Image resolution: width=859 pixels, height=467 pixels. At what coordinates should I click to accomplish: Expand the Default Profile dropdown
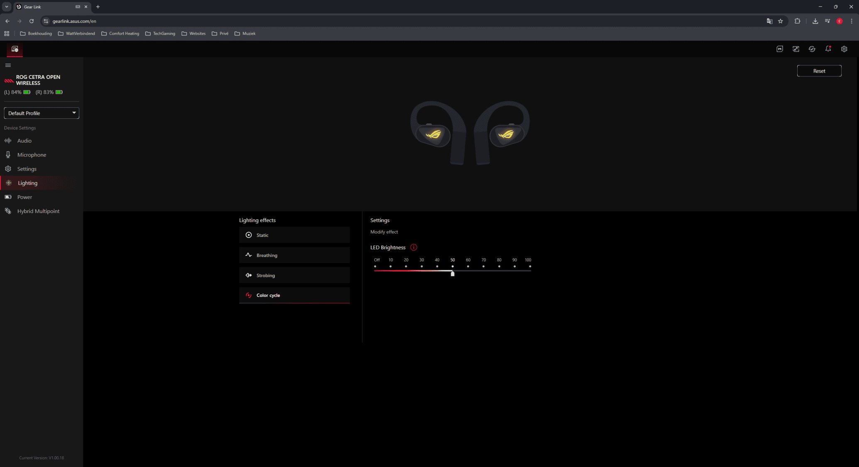click(42, 113)
